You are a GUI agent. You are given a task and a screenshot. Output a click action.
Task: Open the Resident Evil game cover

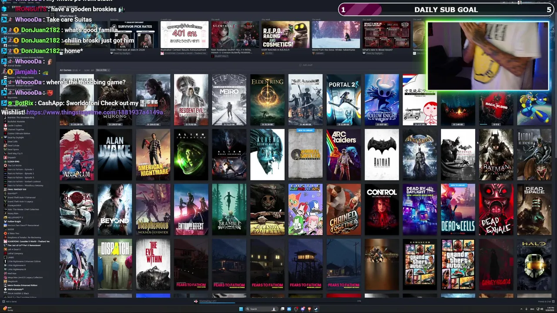[191, 100]
